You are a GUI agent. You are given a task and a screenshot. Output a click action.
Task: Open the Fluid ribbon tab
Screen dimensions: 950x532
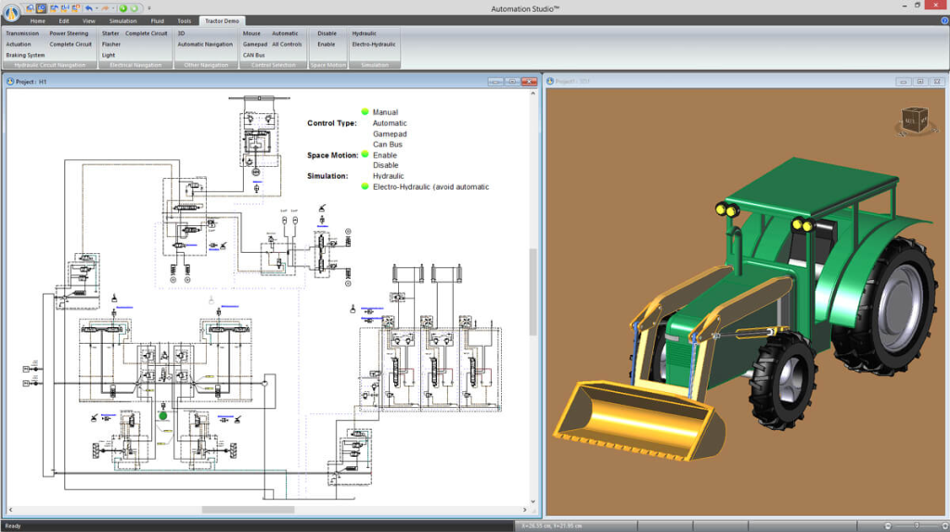point(157,20)
